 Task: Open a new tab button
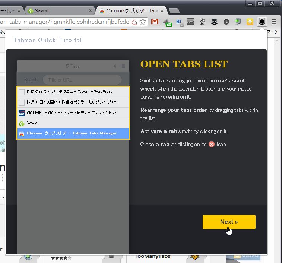[x=174, y=11]
